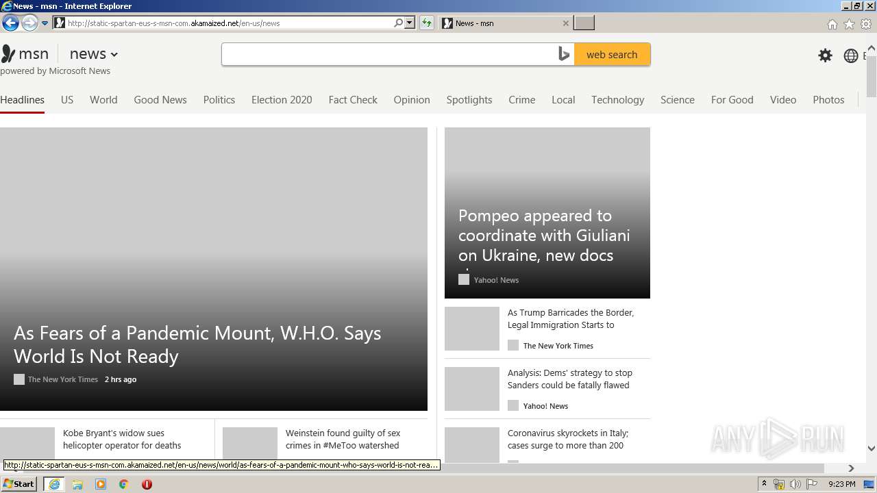This screenshot has height=493, width=877.
Task: Open the Photos category
Action: click(x=828, y=99)
